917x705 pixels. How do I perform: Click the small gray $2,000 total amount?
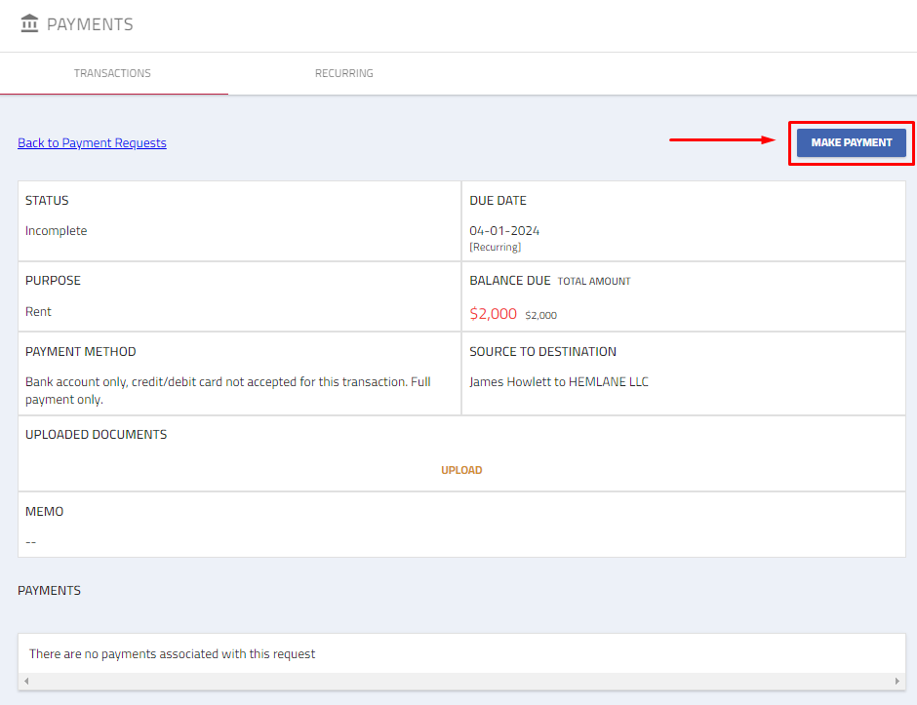pos(540,316)
